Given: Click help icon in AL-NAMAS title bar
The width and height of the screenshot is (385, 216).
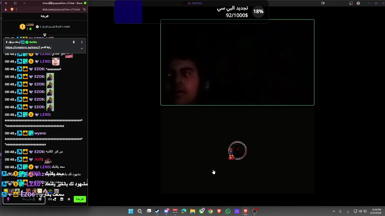Looking at the screenshot, I should (358, 3).
